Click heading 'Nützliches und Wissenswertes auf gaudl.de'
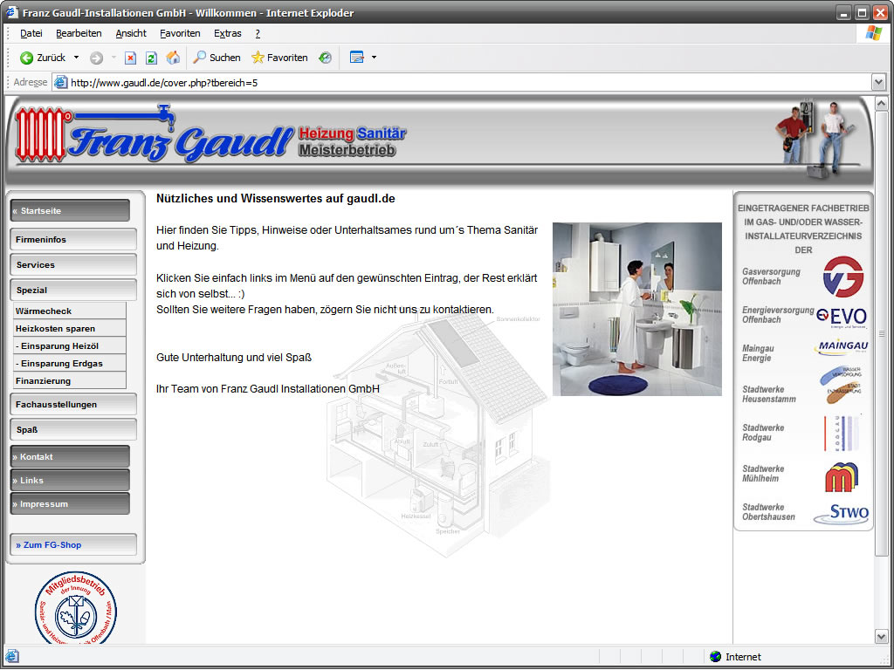894x670 pixels. [x=276, y=199]
